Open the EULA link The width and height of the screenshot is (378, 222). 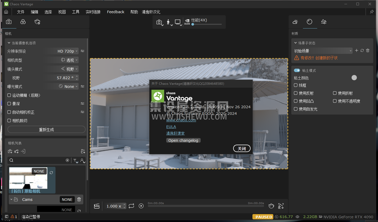[171, 127]
